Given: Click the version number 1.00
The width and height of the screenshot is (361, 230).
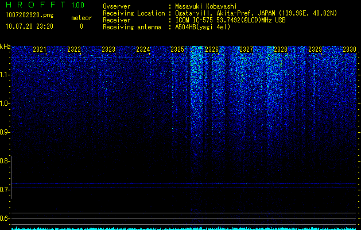Looking at the screenshot, I should click(x=78, y=5).
